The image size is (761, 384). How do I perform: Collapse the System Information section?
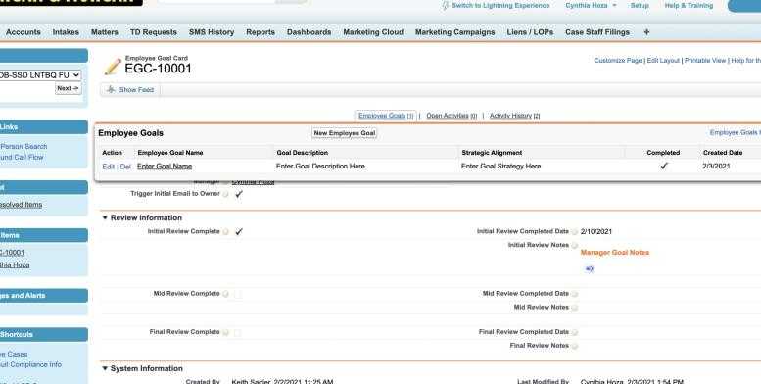tap(105, 369)
